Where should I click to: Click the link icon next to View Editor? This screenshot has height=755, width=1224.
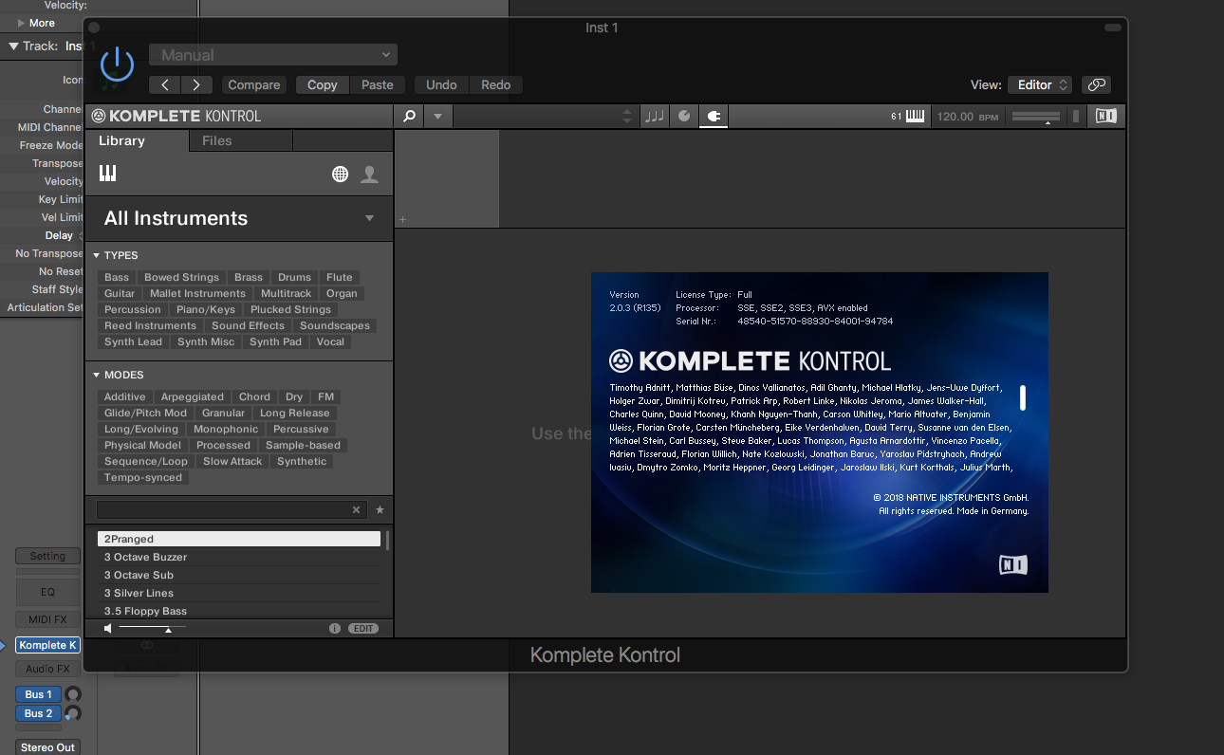1097,84
